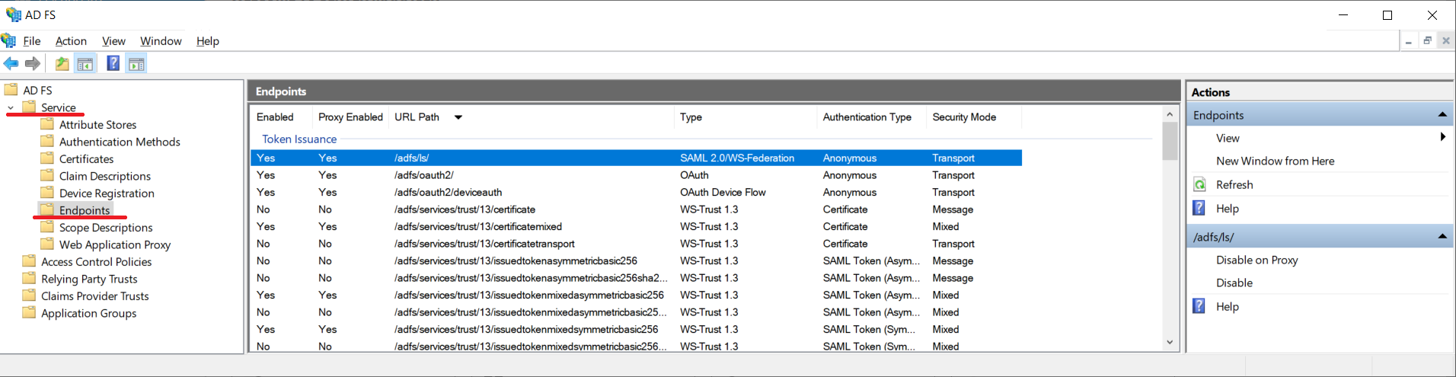Select Access Control Policies tree item
This screenshot has height=377, width=1456.
(x=96, y=262)
